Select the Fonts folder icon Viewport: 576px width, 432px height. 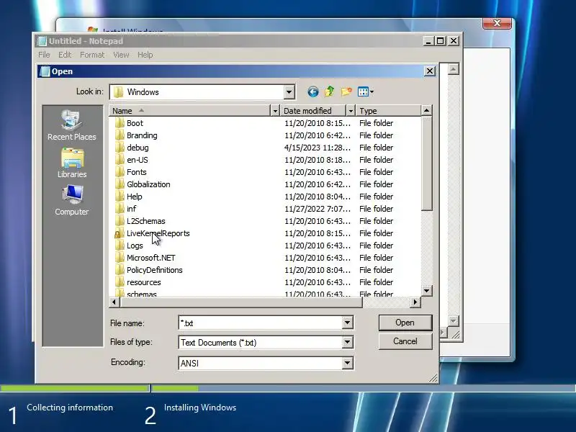(x=119, y=172)
